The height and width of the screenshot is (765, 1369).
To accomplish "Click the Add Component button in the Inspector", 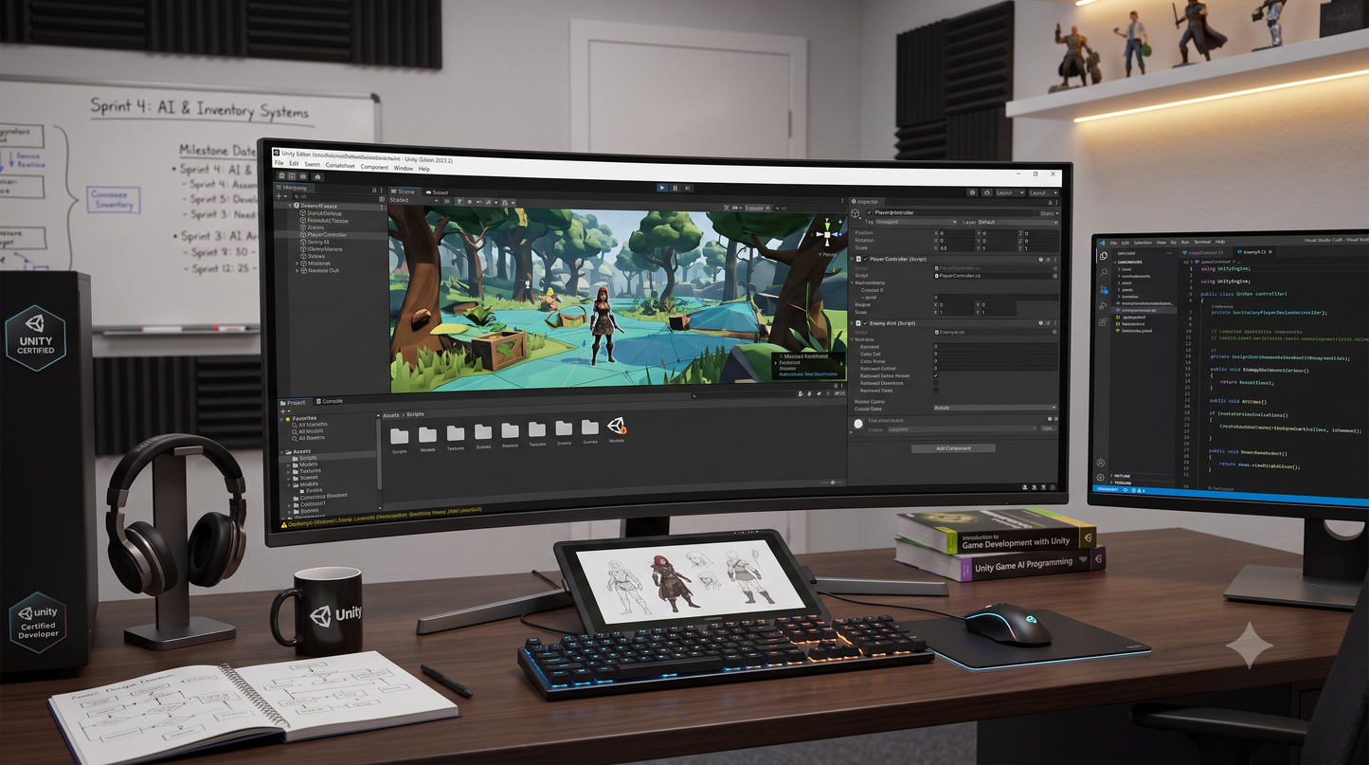I will (953, 447).
